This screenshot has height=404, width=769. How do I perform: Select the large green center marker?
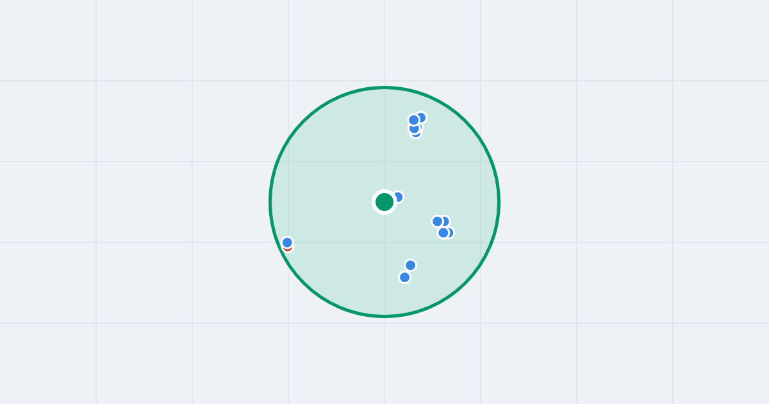[384, 202]
